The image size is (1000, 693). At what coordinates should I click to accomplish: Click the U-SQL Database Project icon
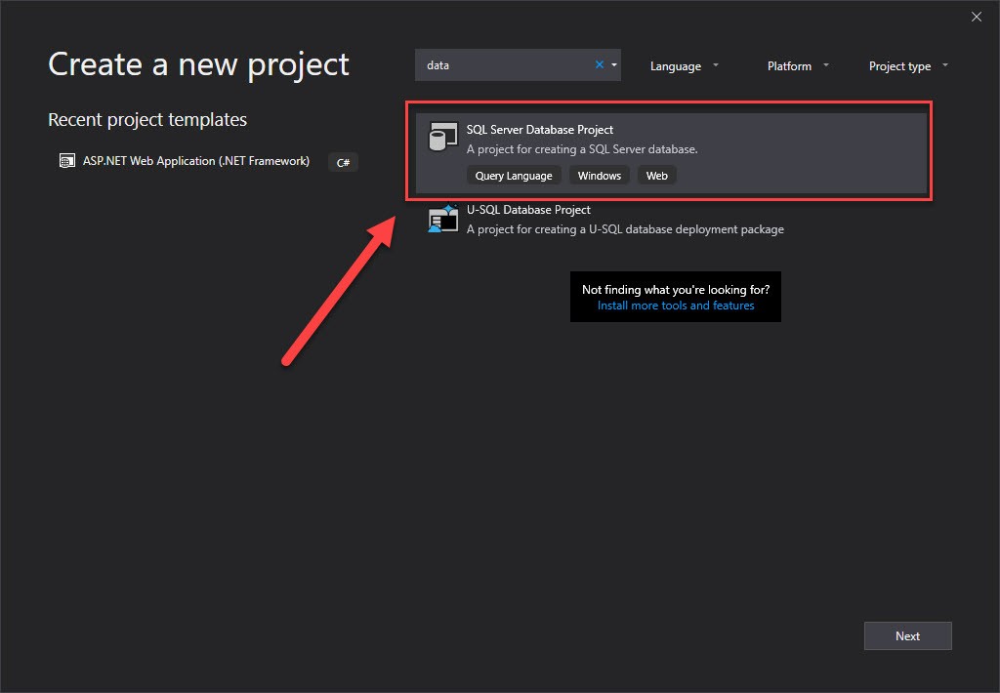[x=442, y=219]
